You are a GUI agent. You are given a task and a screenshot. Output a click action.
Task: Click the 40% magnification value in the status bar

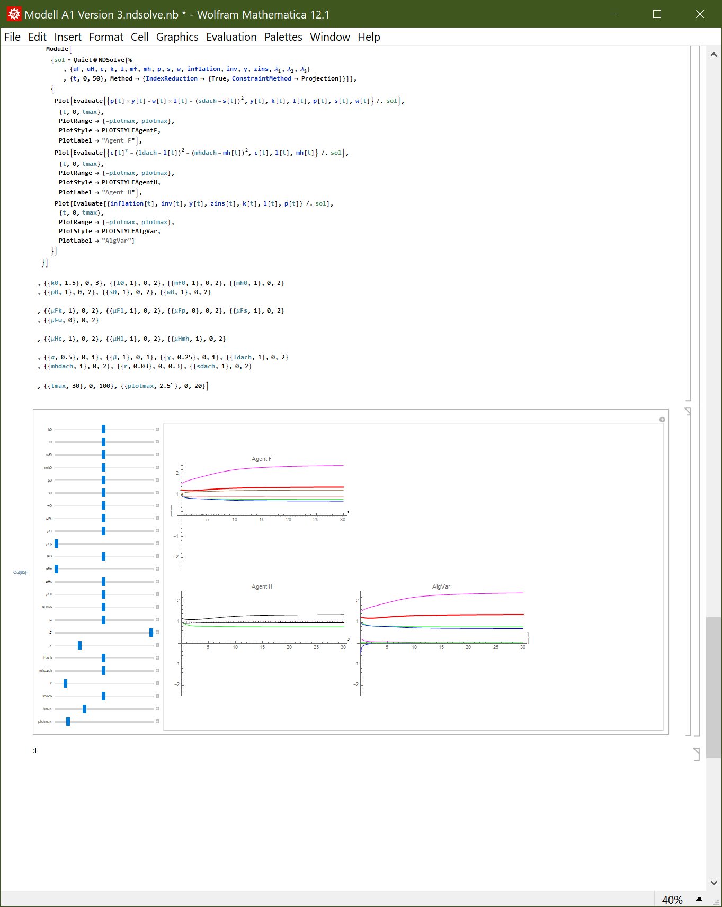coord(672,900)
